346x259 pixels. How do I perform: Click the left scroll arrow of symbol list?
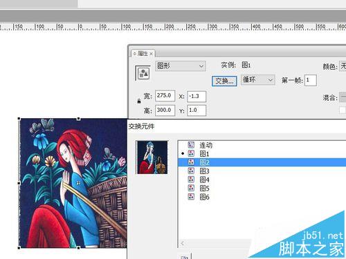(x=183, y=243)
